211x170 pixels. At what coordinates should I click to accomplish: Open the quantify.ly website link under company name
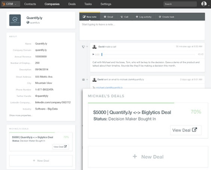tap(35, 22)
